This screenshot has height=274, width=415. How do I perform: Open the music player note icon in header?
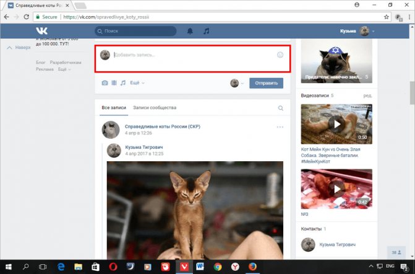pos(207,30)
